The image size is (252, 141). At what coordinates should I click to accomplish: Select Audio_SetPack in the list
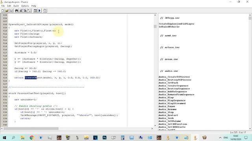coord(168,83)
